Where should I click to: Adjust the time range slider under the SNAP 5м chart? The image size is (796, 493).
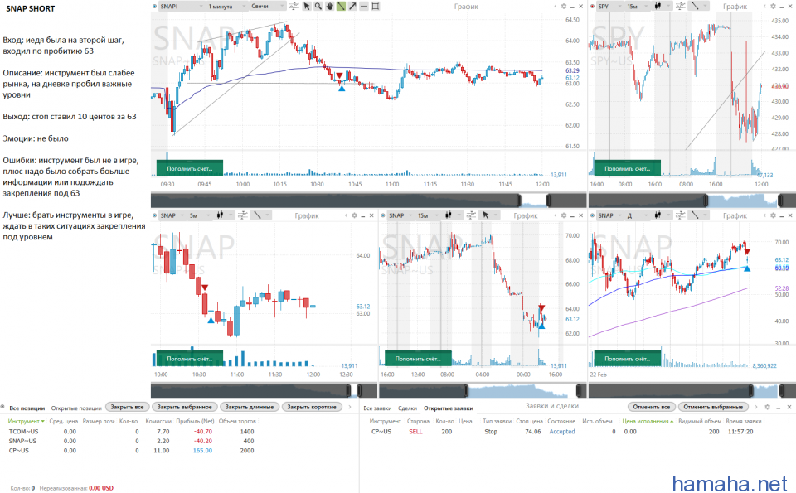click(264, 390)
